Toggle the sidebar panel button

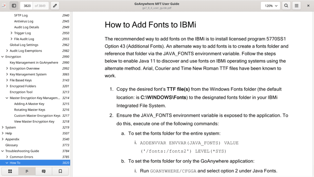coord(14,6)
